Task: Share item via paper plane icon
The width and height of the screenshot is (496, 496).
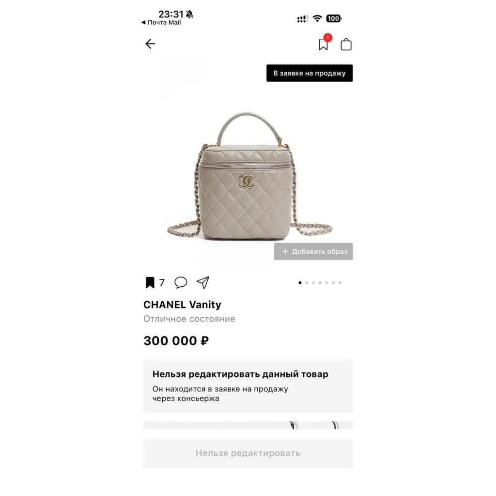Action: click(203, 282)
